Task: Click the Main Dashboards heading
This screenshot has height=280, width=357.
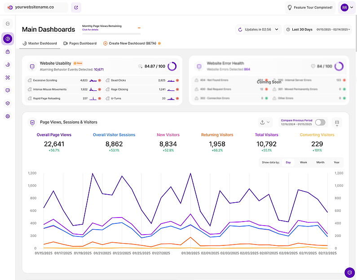Action: [48, 29]
